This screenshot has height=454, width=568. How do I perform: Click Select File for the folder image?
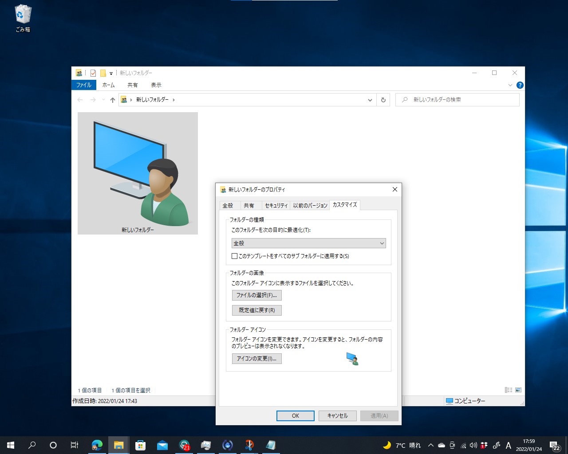click(256, 295)
